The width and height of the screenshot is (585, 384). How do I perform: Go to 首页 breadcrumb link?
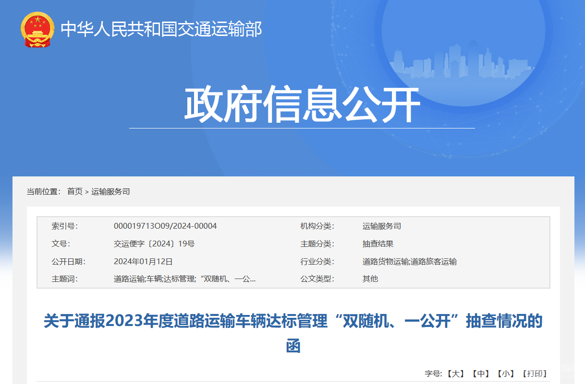[75, 191]
